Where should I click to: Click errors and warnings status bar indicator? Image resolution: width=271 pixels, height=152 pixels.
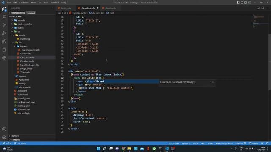coord(7,144)
